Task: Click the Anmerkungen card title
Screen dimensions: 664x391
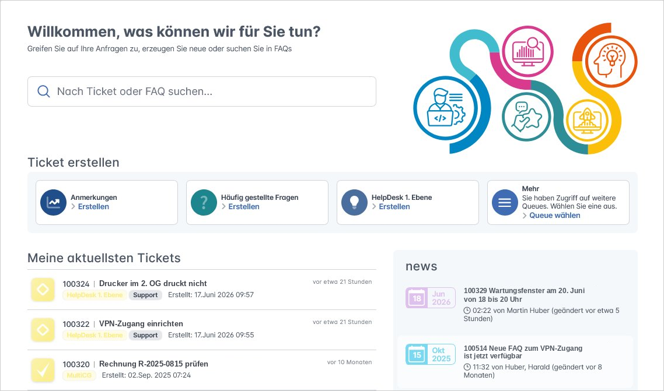Action: coord(94,198)
